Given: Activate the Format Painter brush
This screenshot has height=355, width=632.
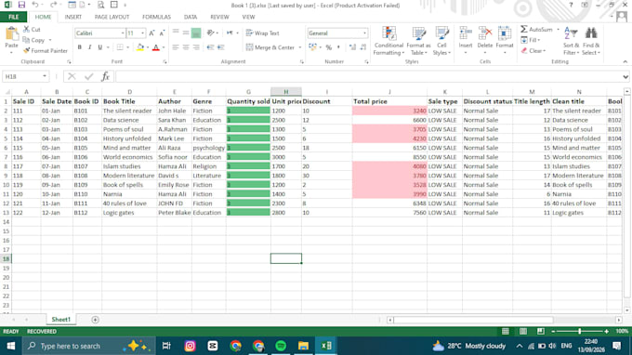Looking at the screenshot, I should [x=27, y=51].
